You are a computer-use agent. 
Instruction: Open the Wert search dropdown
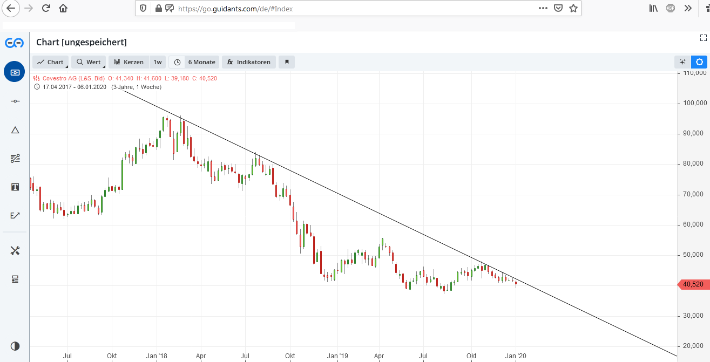(89, 62)
